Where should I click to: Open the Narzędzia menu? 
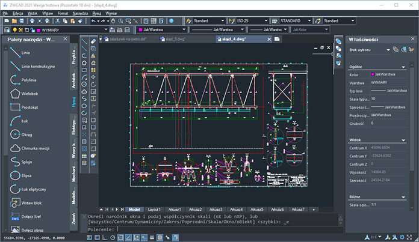click(81, 12)
